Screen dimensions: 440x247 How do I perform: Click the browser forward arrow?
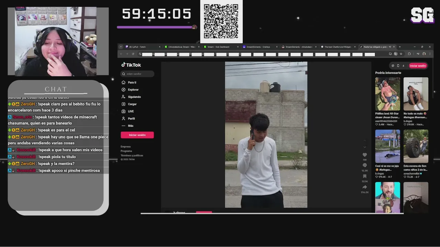point(127,54)
